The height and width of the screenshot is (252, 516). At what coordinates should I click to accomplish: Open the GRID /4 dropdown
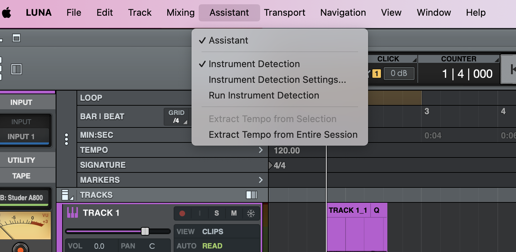point(177,117)
